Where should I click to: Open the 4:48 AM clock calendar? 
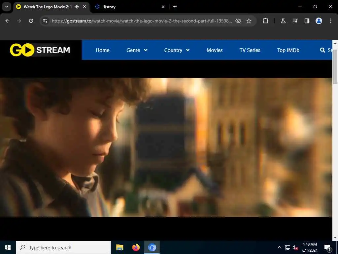coord(310,247)
